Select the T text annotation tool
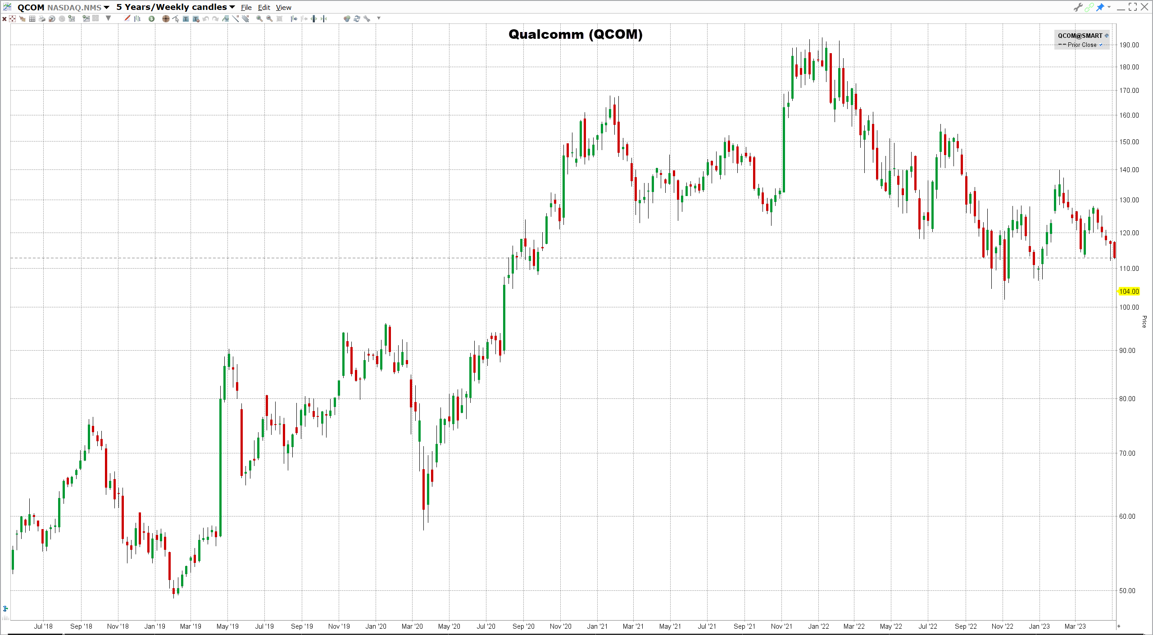This screenshot has width=1153, height=635. 186,18
